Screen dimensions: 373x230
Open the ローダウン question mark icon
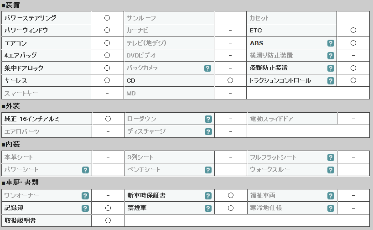[208, 119]
